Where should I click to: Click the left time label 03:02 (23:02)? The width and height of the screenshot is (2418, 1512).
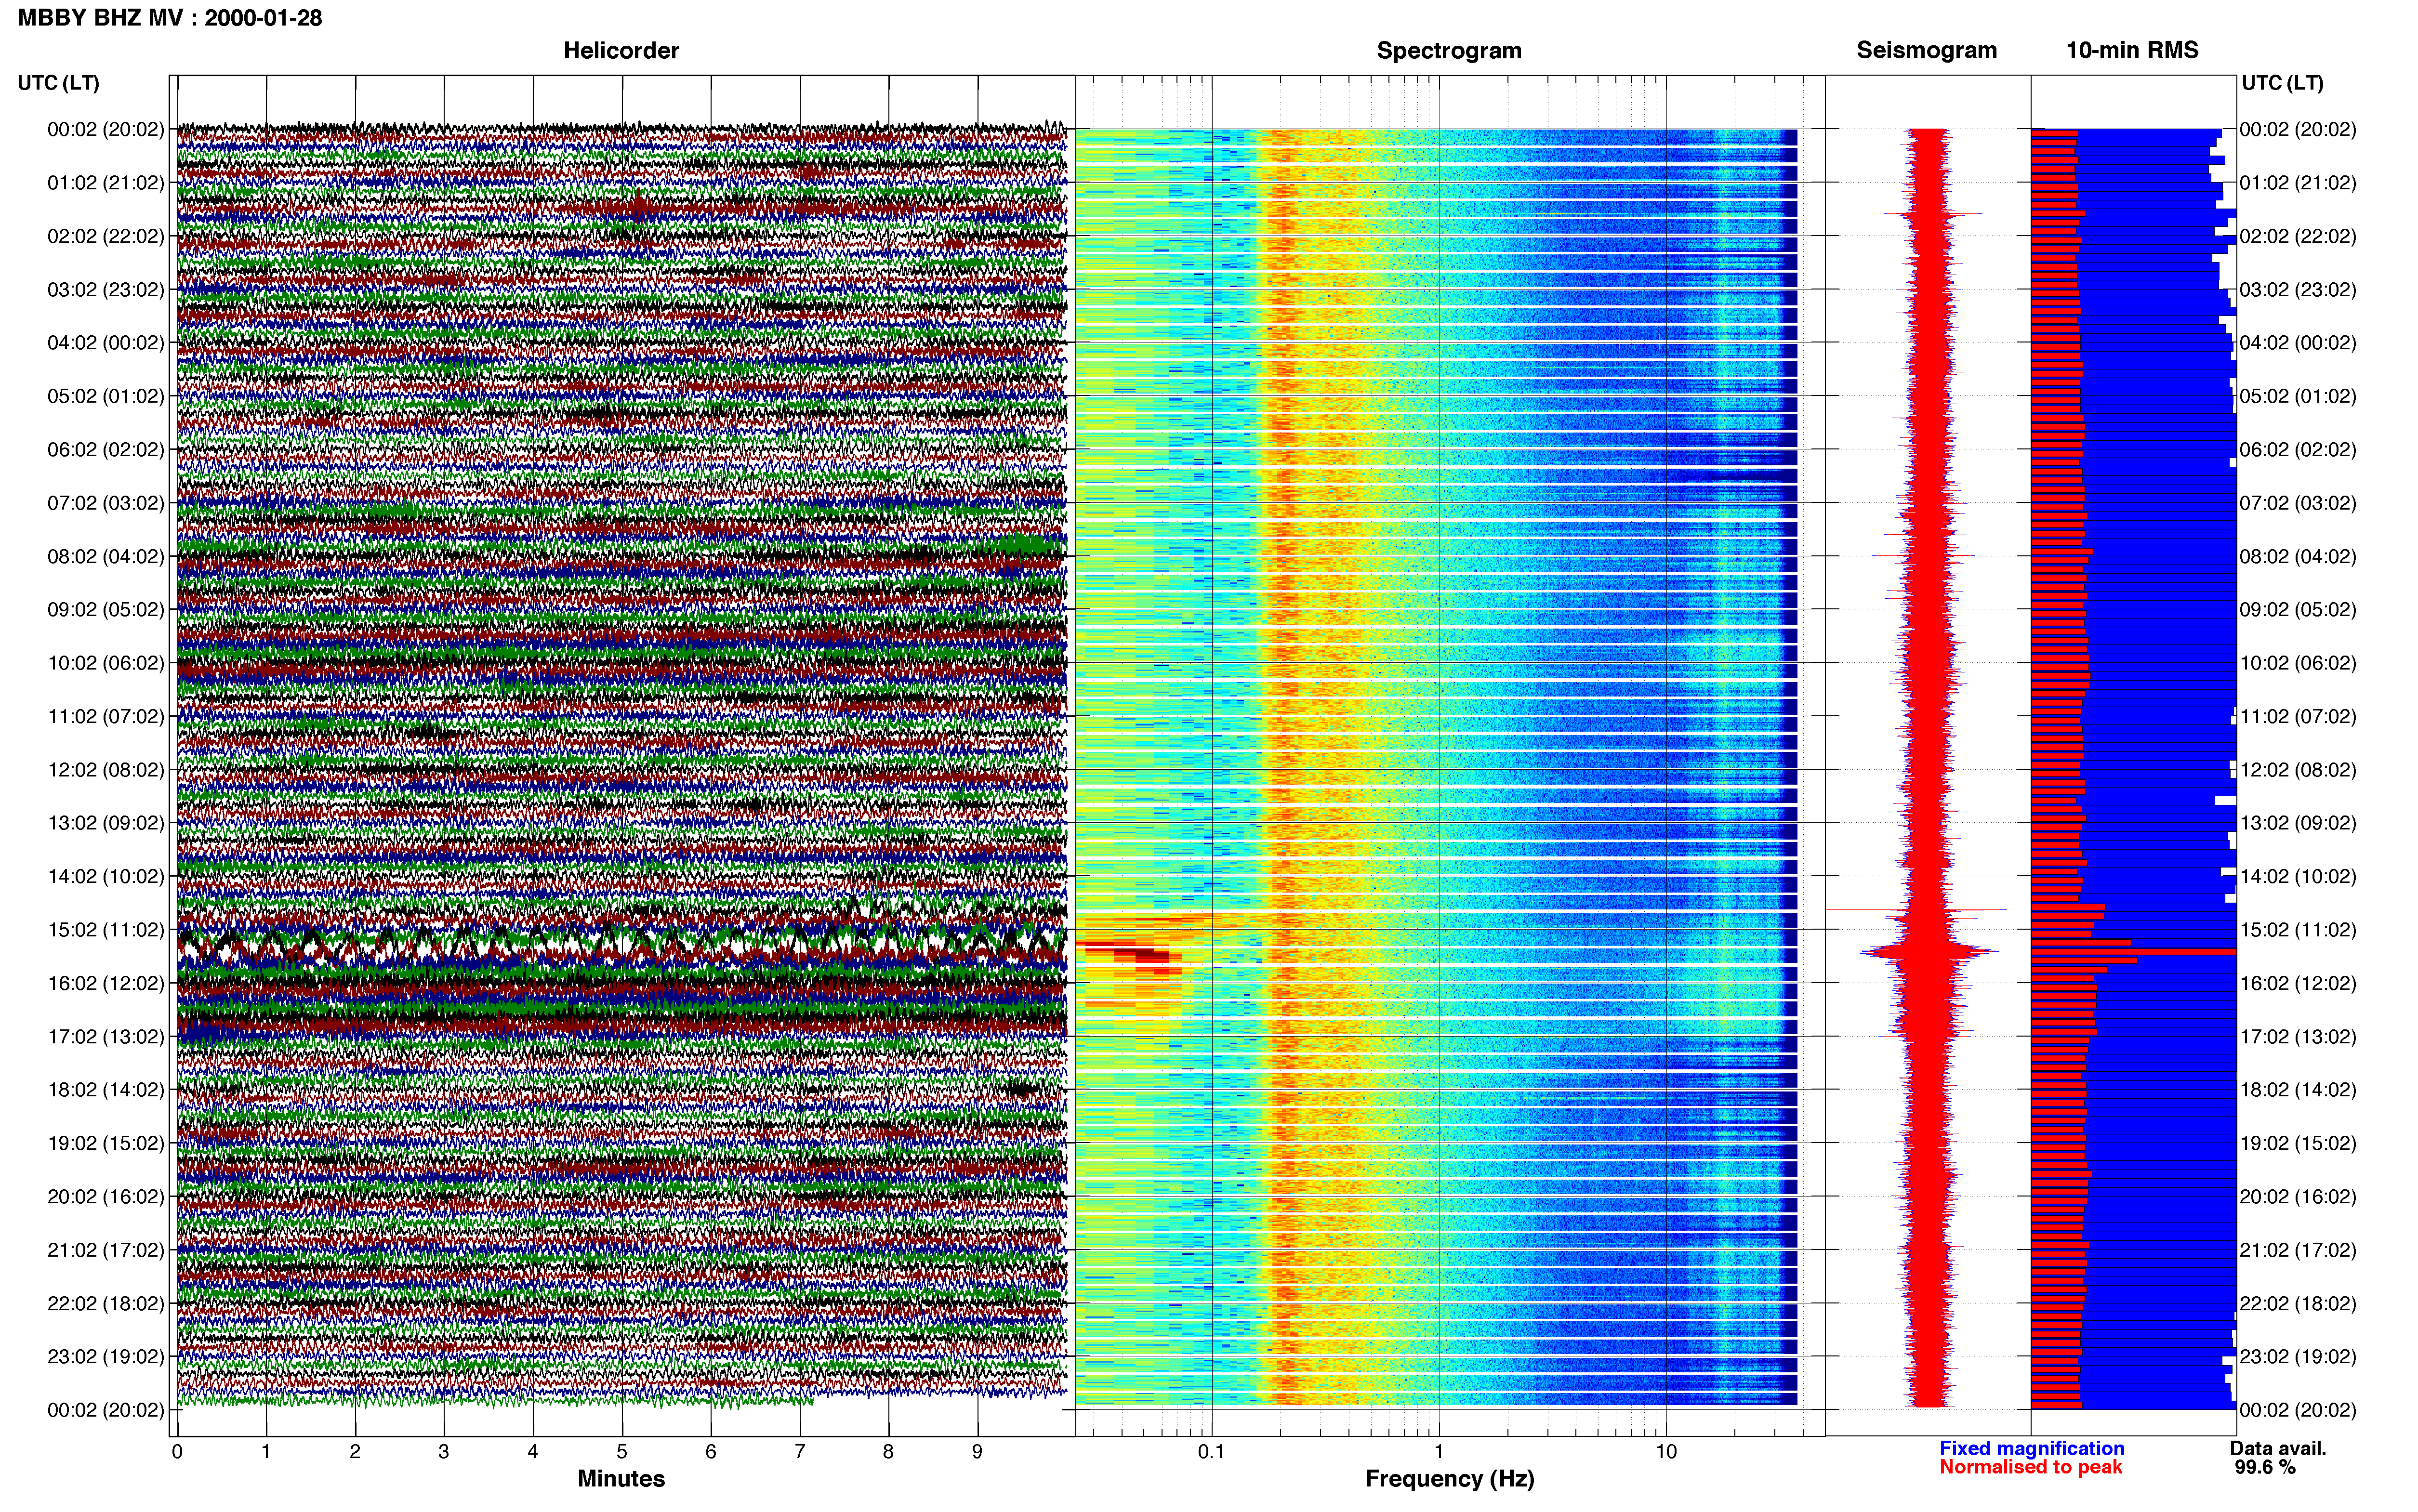coord(106,290)
